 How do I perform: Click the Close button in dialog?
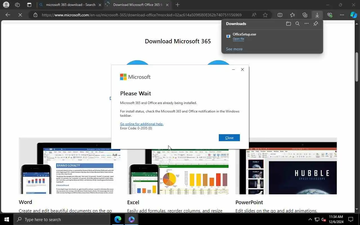point(229,138)
